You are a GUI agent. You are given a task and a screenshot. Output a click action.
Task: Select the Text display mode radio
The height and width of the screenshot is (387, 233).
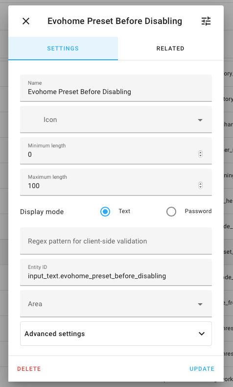[105, 212]
